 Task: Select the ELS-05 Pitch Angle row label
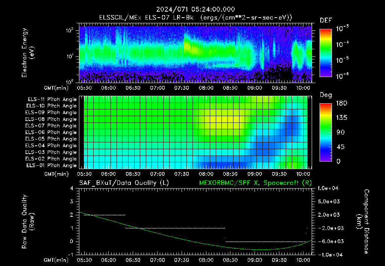point(51,139)
